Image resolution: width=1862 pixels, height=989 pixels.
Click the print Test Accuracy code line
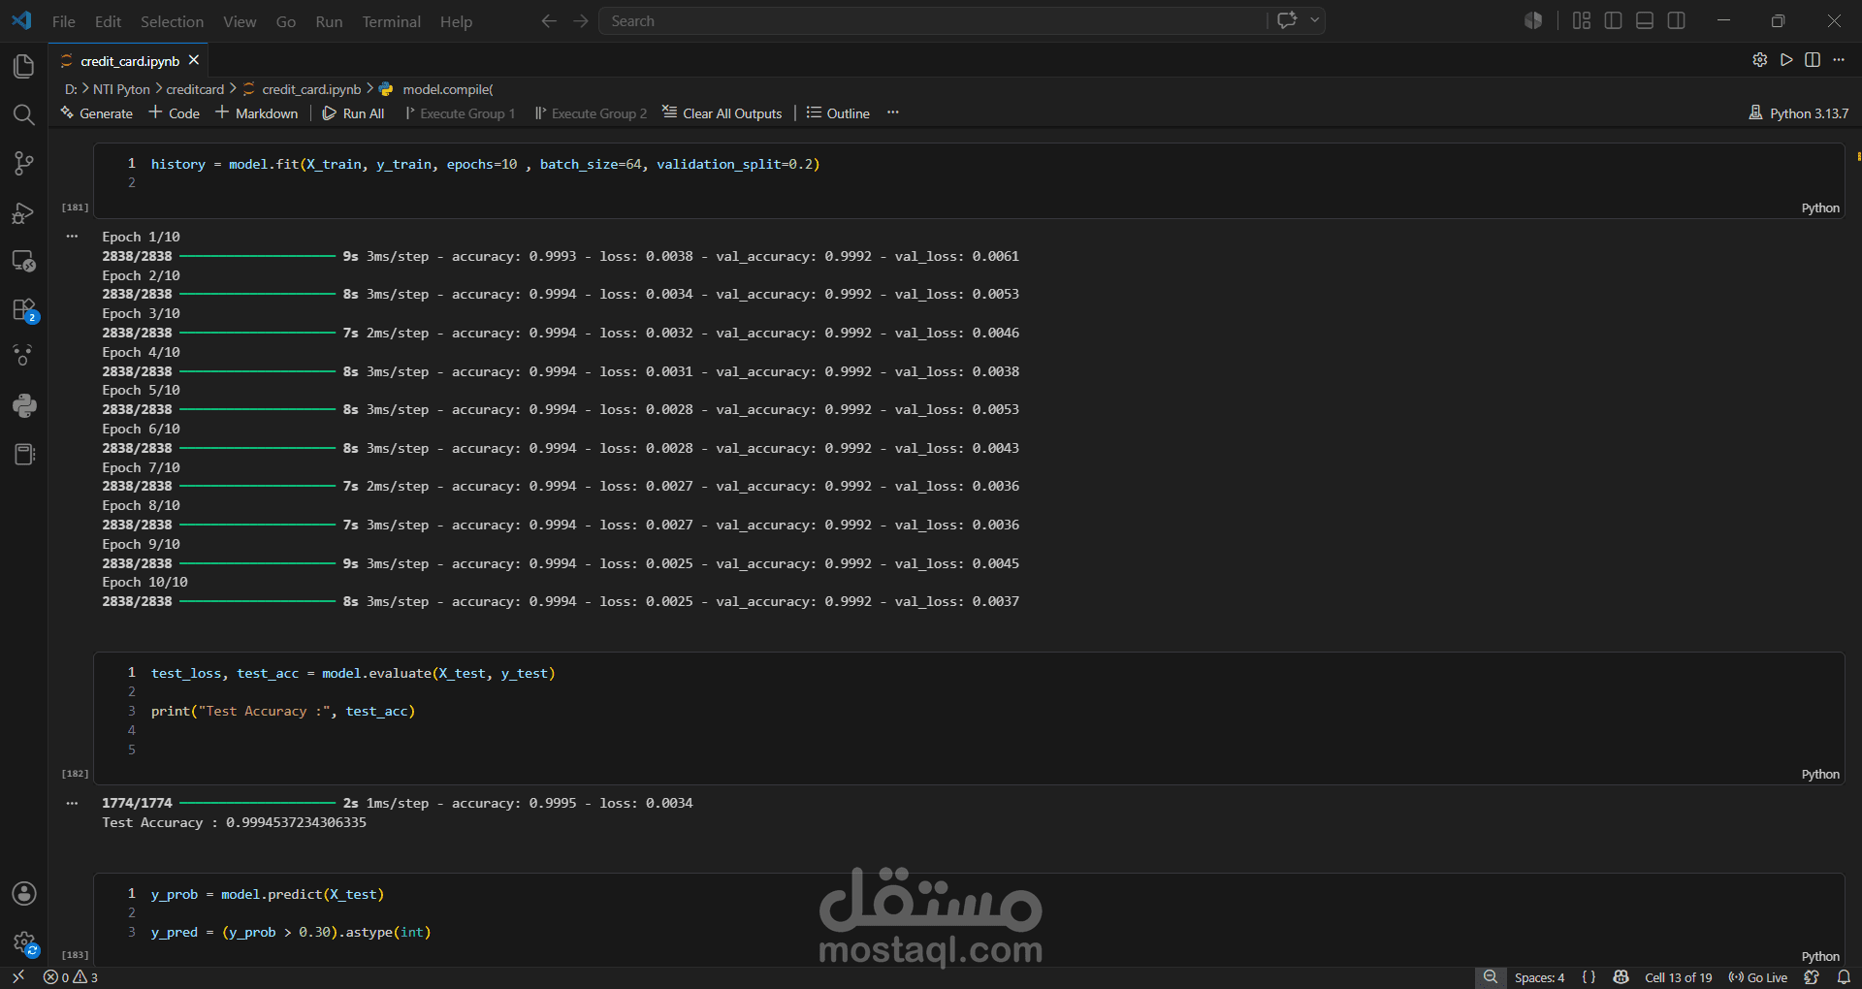coord(283,711)
